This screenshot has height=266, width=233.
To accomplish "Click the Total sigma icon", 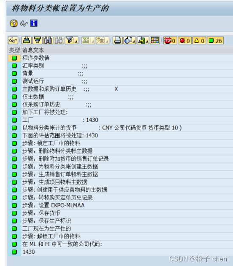I will [x=86, y=40].
